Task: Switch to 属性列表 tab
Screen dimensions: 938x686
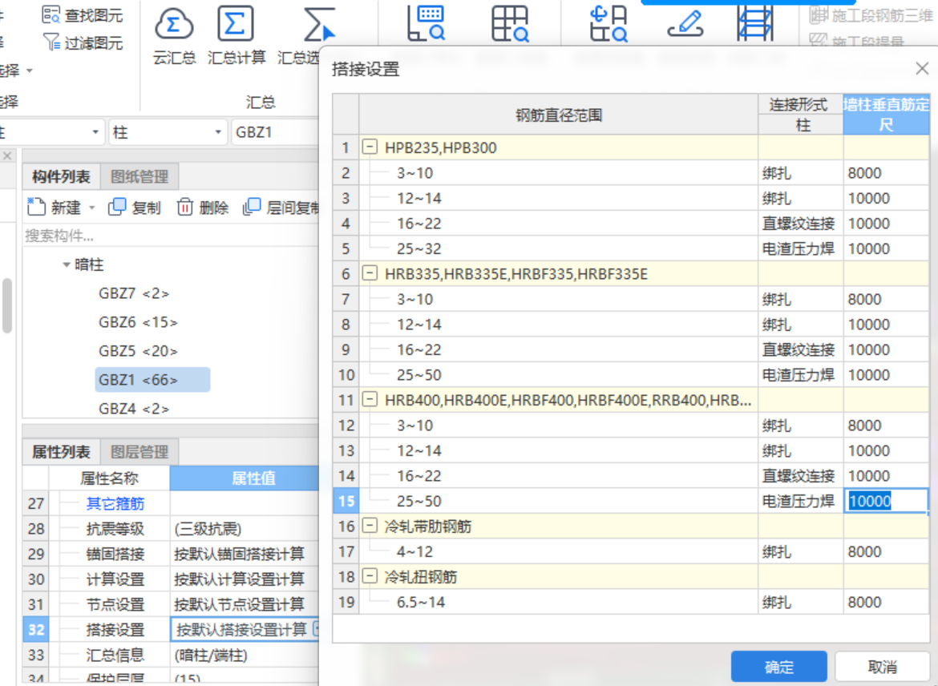Action: point(61,451)
